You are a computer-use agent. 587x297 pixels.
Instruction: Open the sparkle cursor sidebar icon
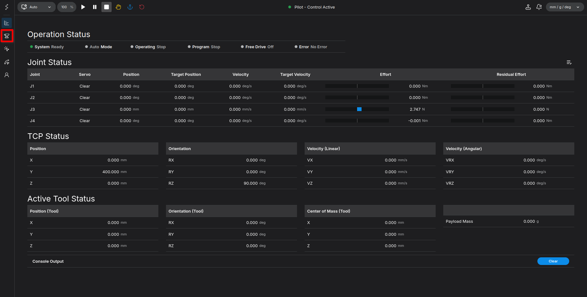7,49
